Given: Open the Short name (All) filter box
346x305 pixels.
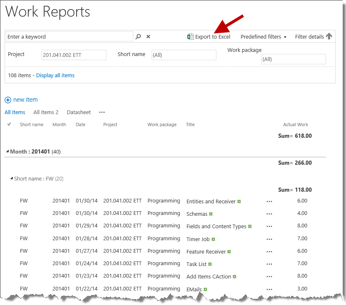Looking at the screenshot, I should pos(184,55).
